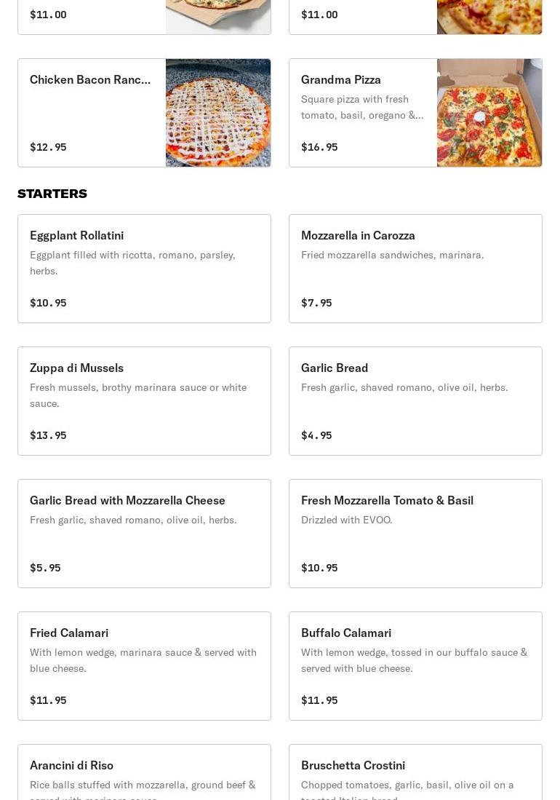Click the Grandma Pizza description text
560x800 pixels.
click(362, 107)
